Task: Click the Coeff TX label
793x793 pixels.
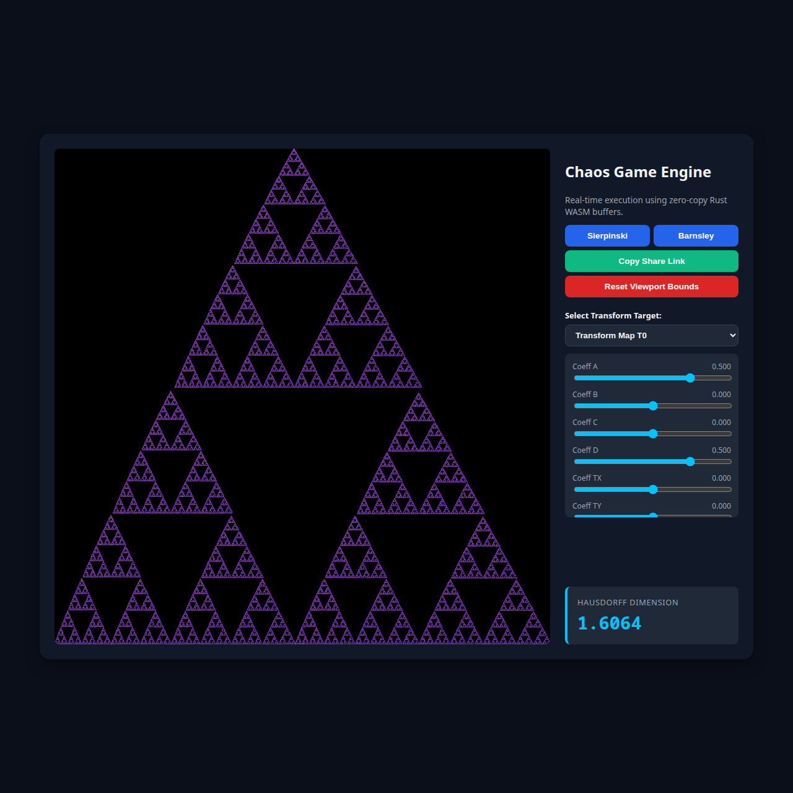Action: click(x=587, y=478)
